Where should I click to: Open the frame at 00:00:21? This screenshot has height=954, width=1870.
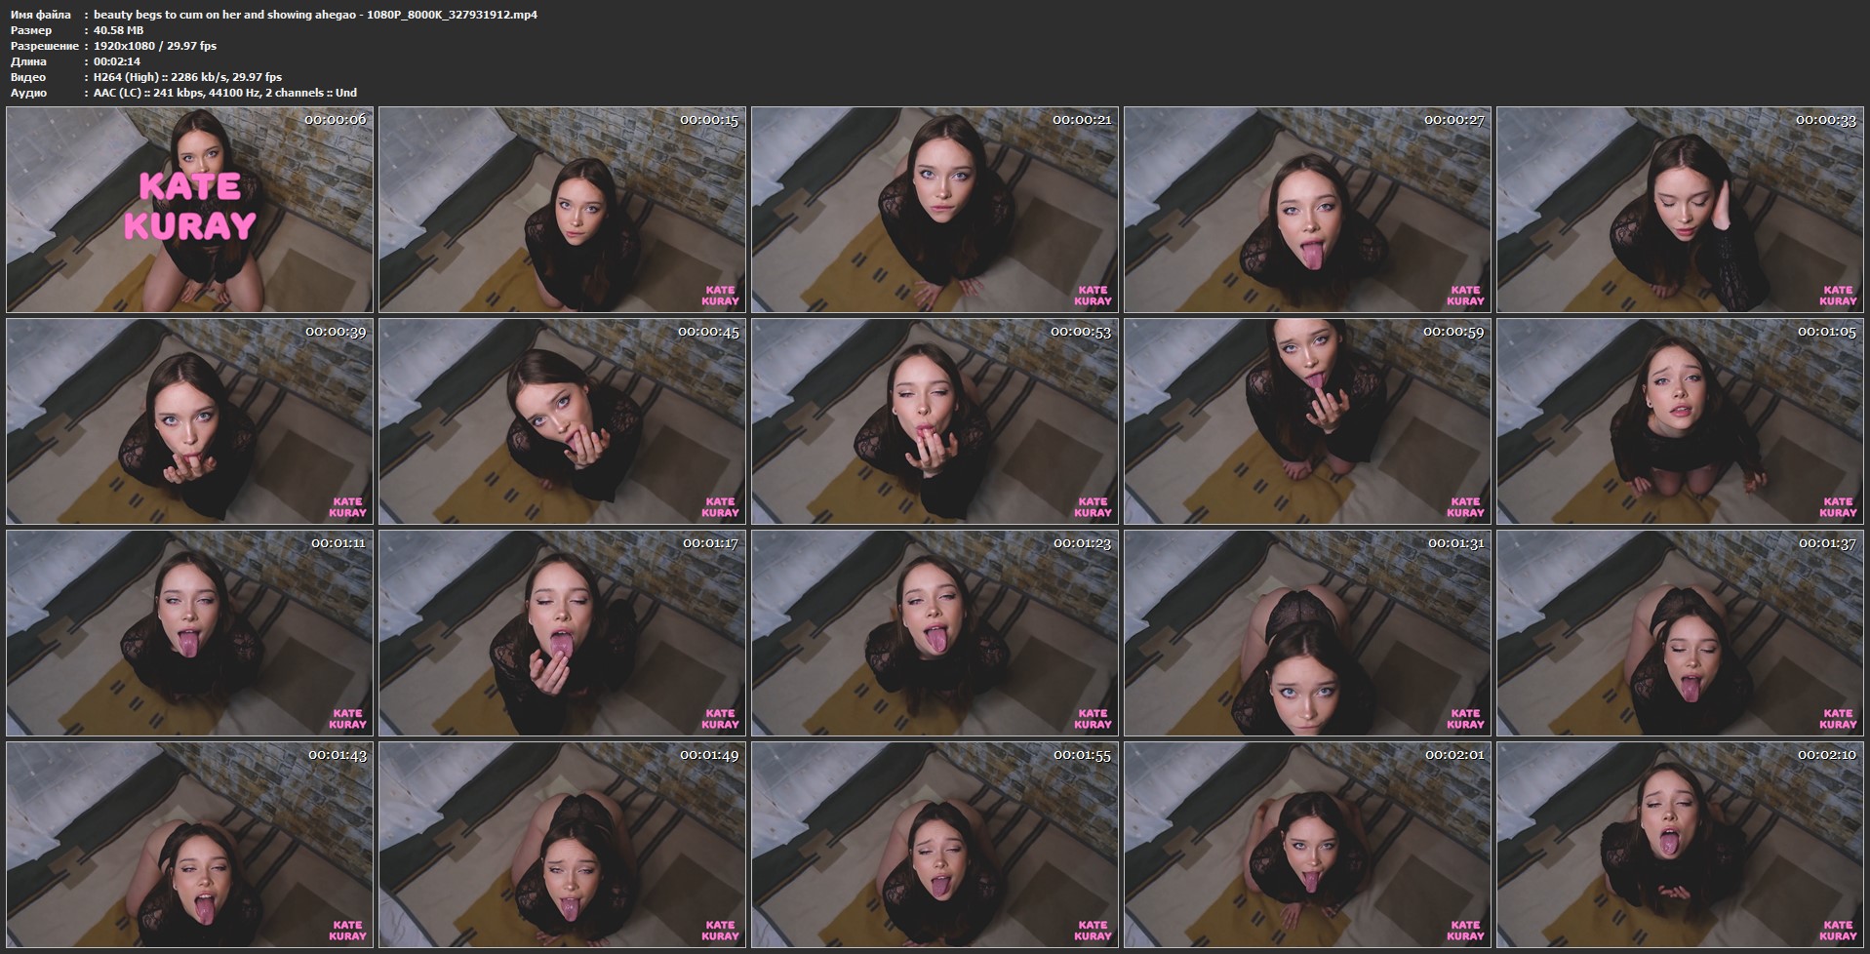coord(935,210)
